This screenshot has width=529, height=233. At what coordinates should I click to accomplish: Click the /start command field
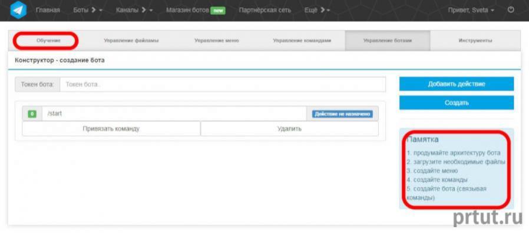click(174, 114)
